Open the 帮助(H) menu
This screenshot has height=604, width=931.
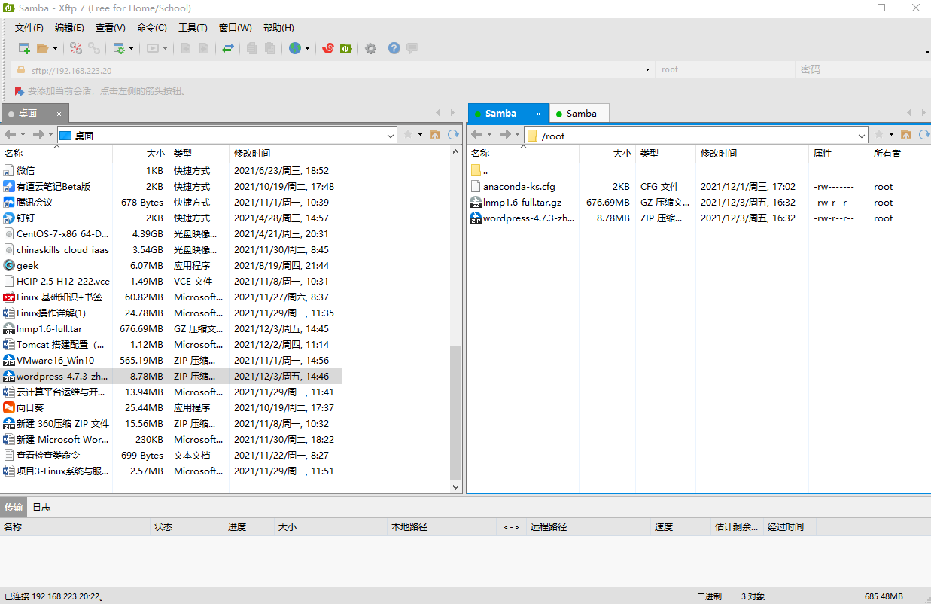coord(278,28)
